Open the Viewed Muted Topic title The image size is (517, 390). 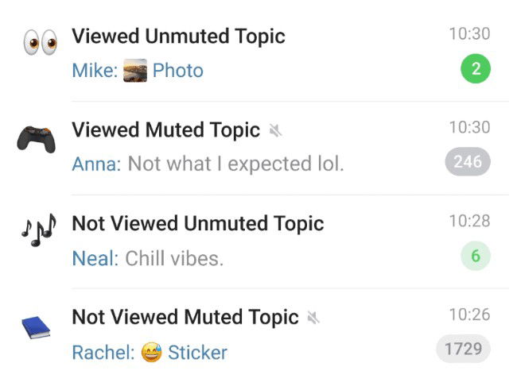click(x=166, y=129)
